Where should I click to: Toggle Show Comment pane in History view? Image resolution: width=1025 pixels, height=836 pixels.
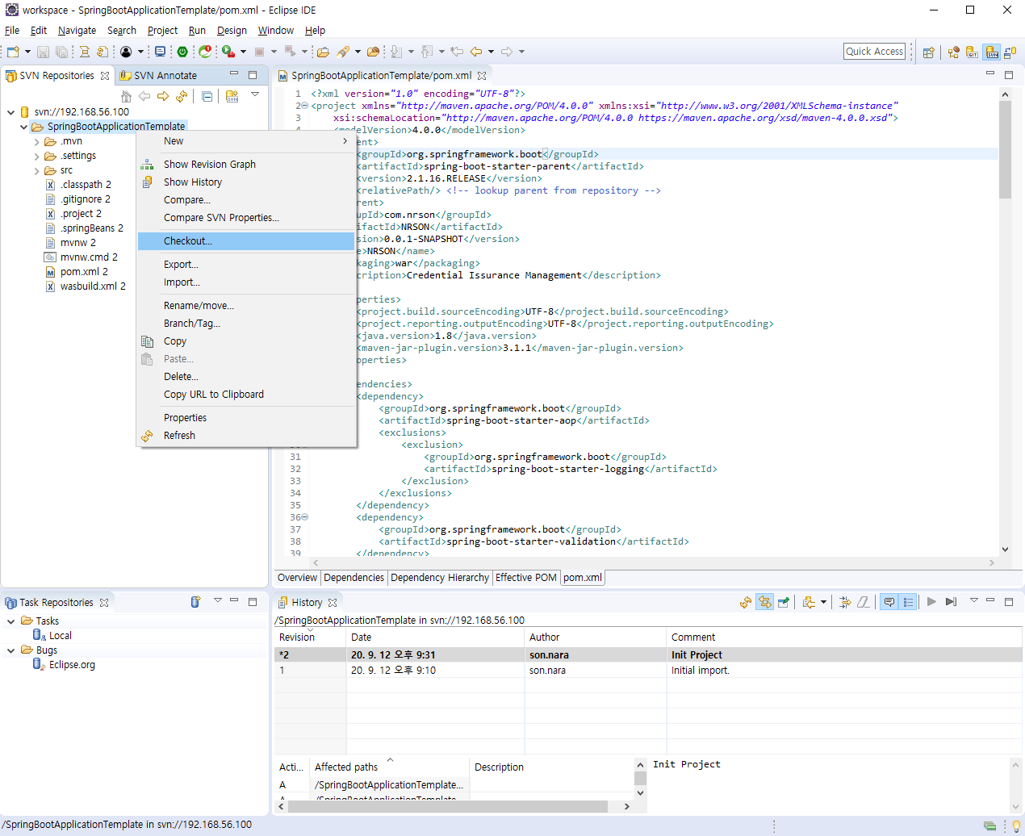(889, 602)
